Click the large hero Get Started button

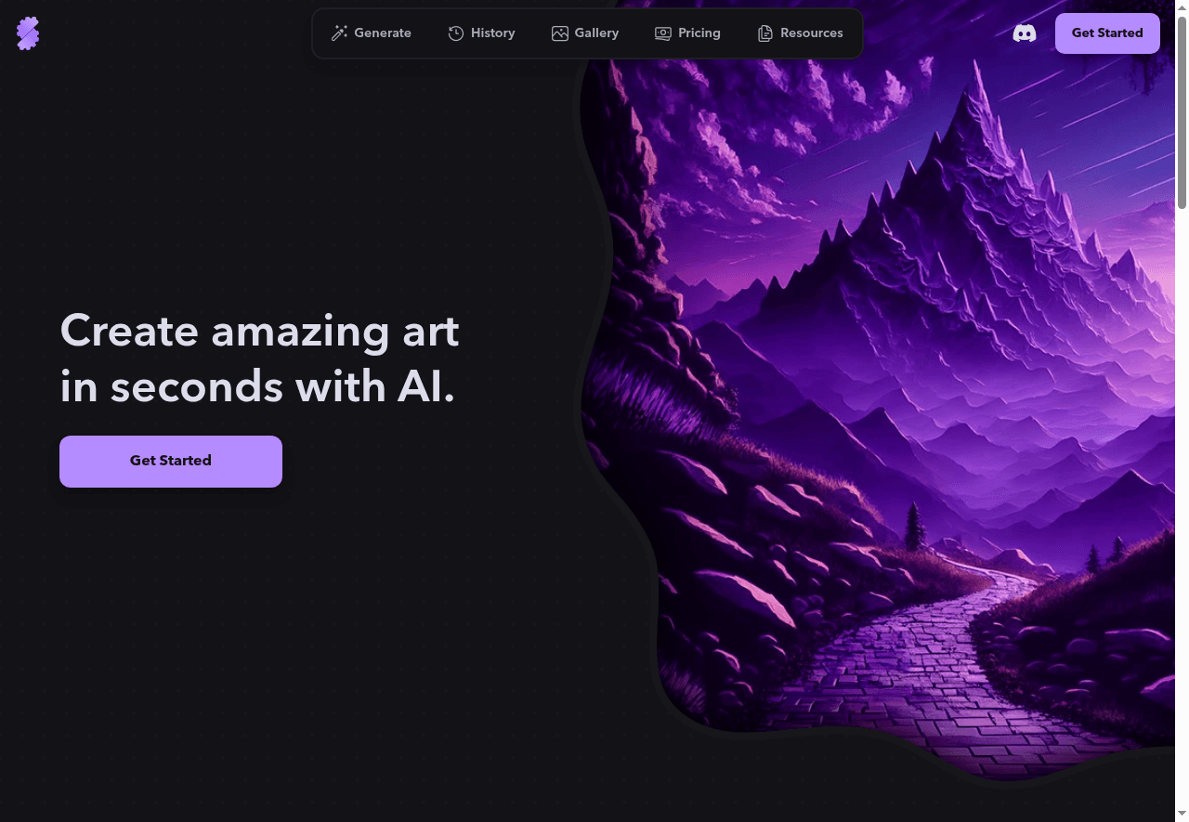click(171, 462)
